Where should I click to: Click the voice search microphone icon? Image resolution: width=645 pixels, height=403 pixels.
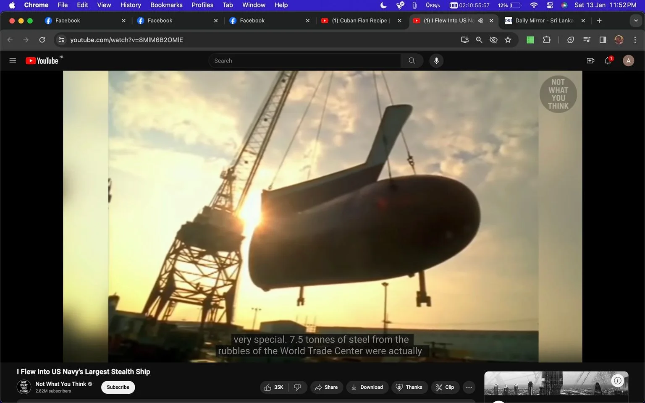point(436,61)
